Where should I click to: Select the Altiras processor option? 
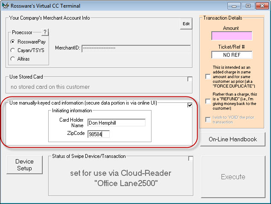(x=13, y=58)
